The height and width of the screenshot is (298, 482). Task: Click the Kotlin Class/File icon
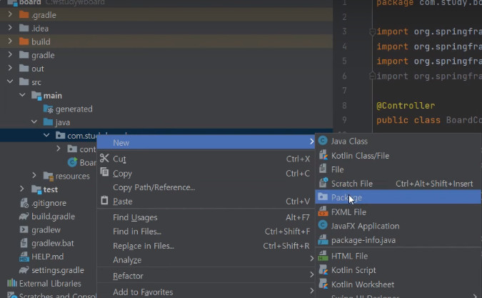point(323,155)
